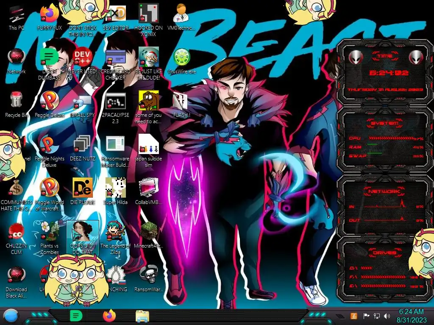Screen dimensions: 434x325
Task: Select the ISRAEL SPY icon
Action: click(x=82, y=106)
